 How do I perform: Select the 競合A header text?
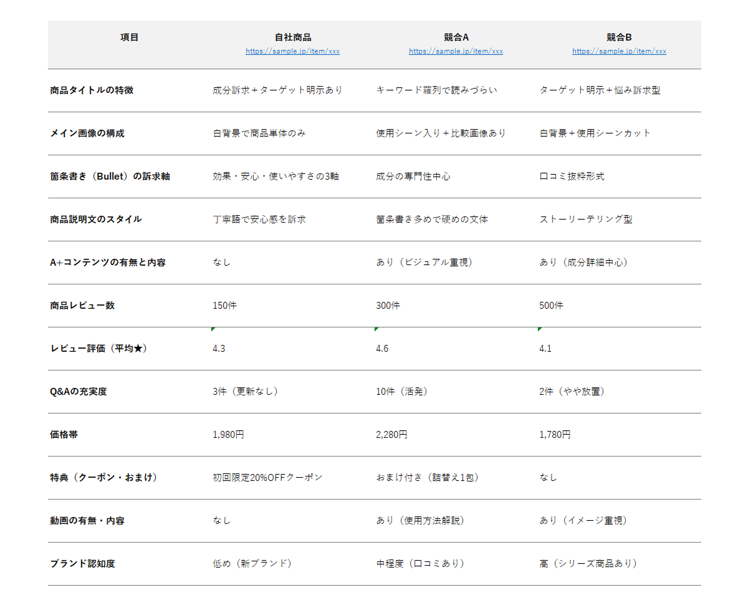tap(456, 37)
